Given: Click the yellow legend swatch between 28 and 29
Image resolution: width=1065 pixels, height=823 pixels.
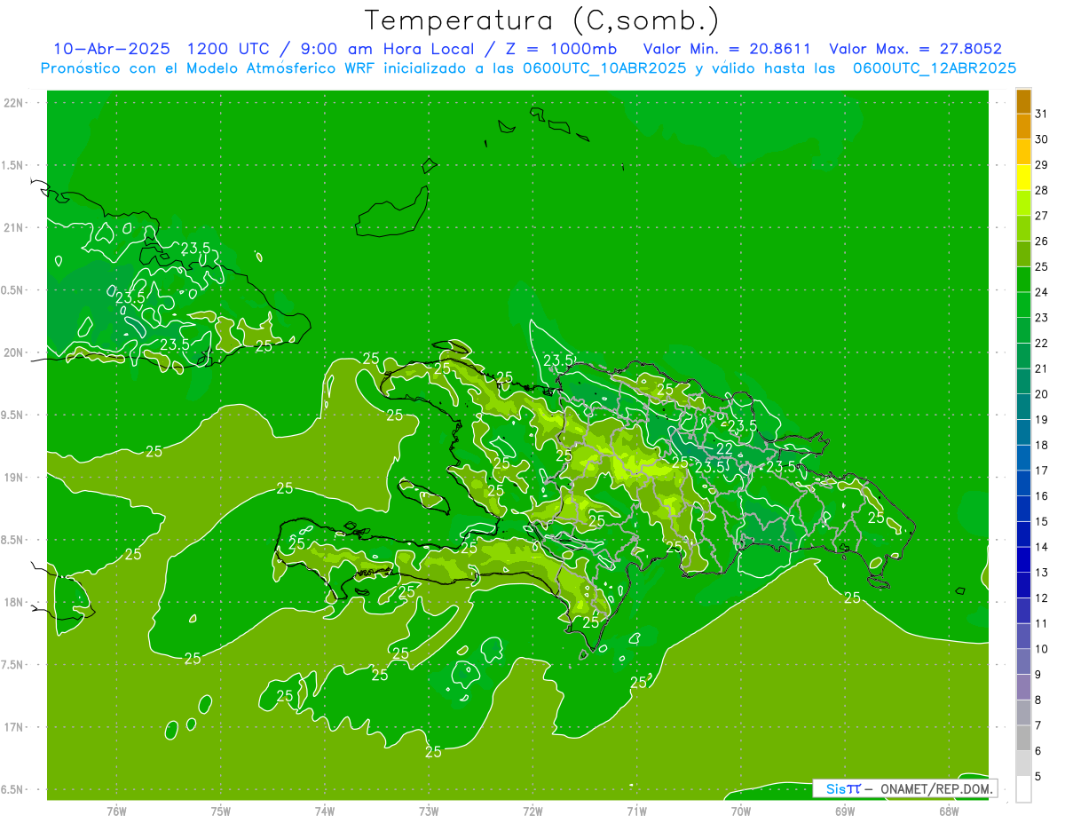Looking at the screenshot, I should 1023,178.
